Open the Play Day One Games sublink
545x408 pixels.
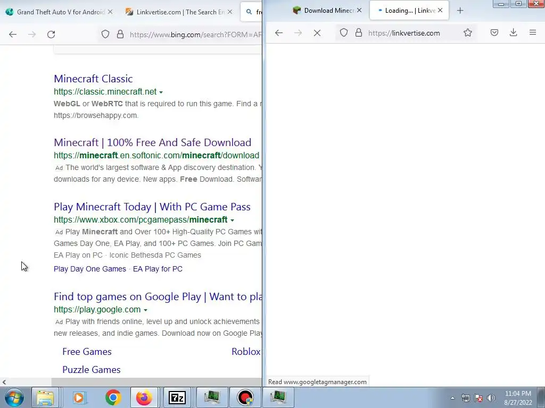pyautogui.click(x=89, y=269)
